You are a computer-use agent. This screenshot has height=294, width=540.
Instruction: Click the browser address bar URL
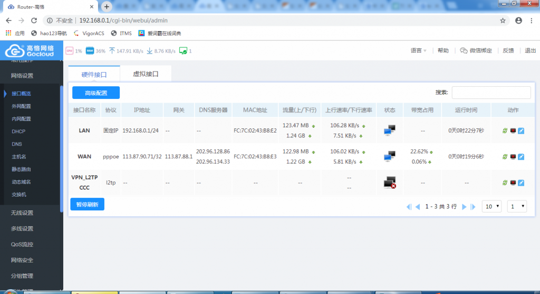pyautogui.click(x=123, y=21)
